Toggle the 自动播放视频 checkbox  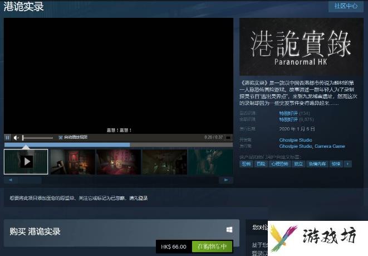60,137
